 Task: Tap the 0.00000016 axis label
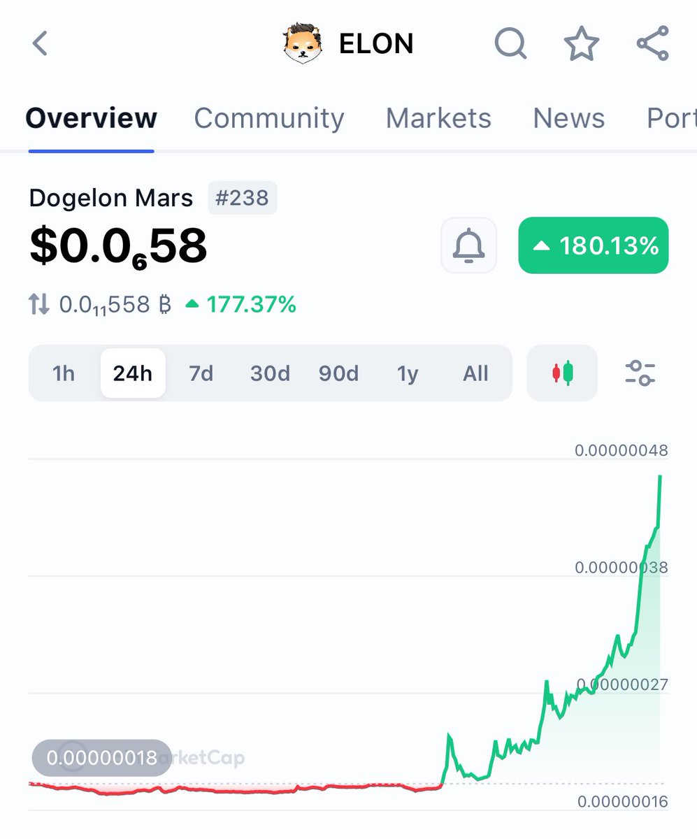click(x=622, y=801)
